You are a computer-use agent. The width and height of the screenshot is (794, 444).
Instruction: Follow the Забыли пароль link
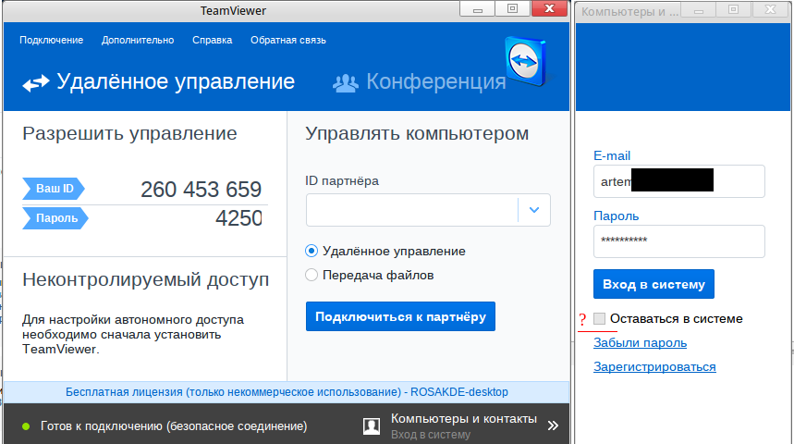pyautogui.click(x=640, y=343)
